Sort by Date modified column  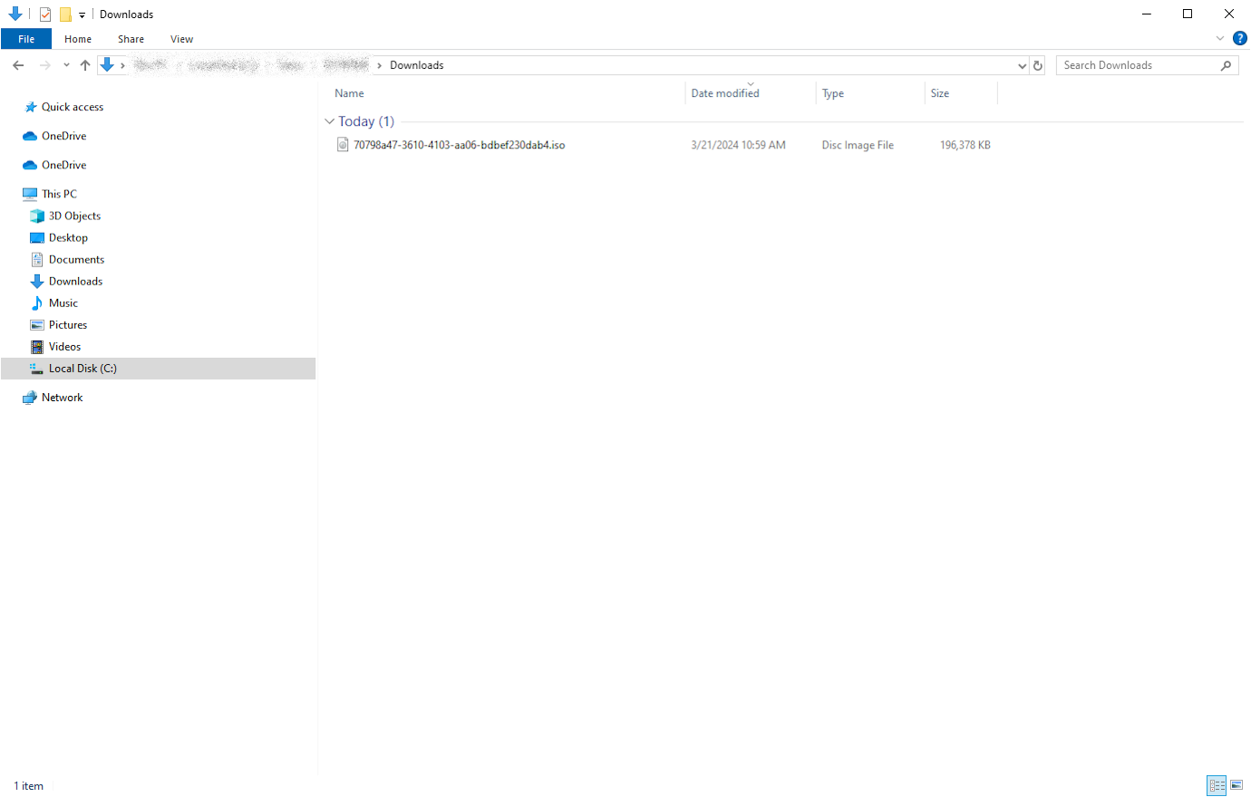click(x=725, y=93)
